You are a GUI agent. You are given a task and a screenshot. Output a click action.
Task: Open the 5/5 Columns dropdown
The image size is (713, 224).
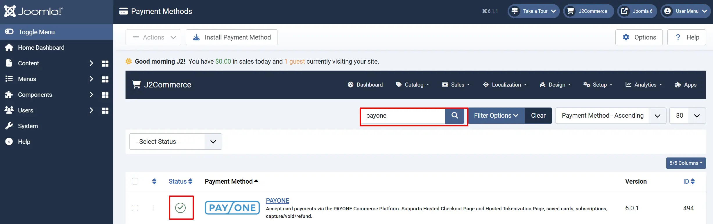pyautogui.click(x=686, y=163)
